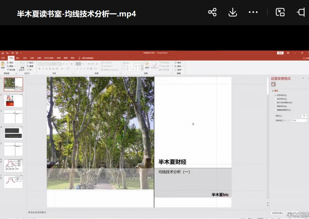Open the Find tool in the ribbon
Viewport: 309px width, 219px height.
[178, 63]
